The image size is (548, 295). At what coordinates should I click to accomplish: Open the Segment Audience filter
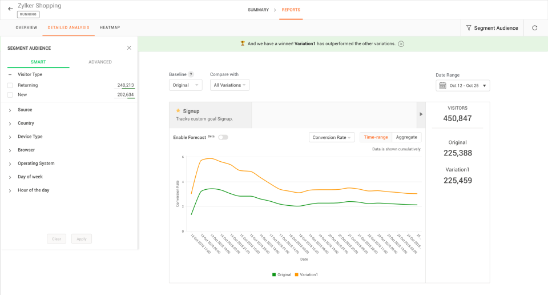pos(492,27)
